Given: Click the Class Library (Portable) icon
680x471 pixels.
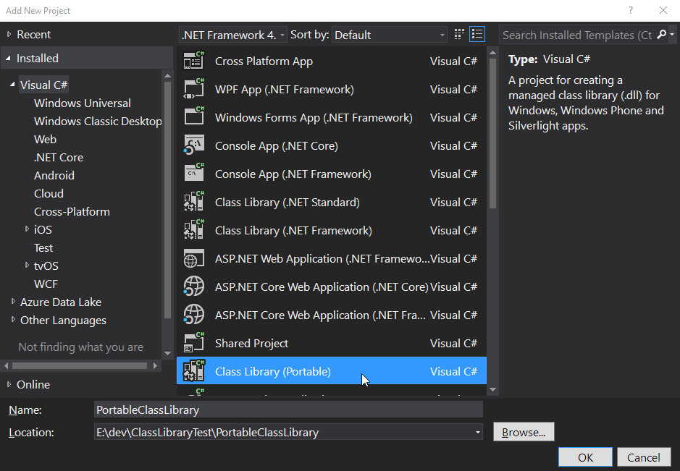Looking at the screenshot, I should pyautogui.click(x=194, y=371).
